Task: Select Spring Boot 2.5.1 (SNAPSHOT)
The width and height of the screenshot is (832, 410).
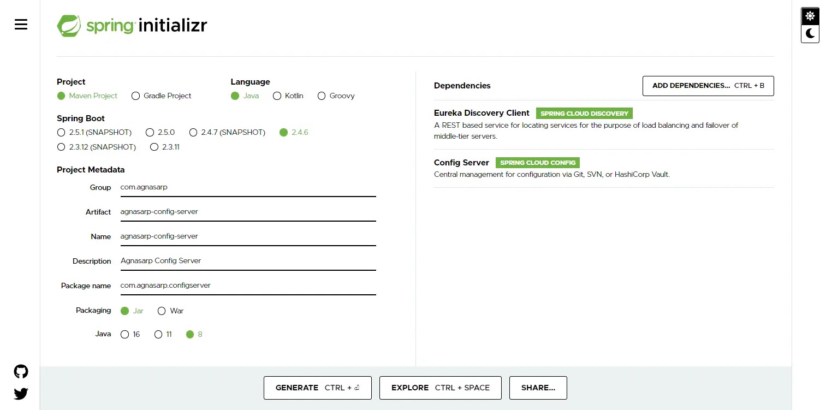Action: click(x=94, y=132)
